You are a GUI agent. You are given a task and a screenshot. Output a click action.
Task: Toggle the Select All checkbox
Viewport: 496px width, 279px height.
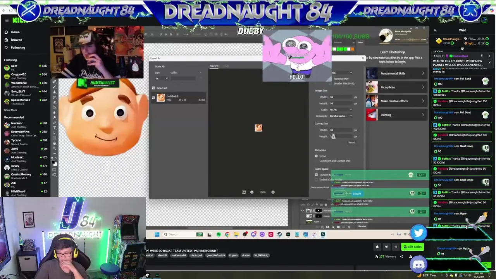[x=153, y=88]
